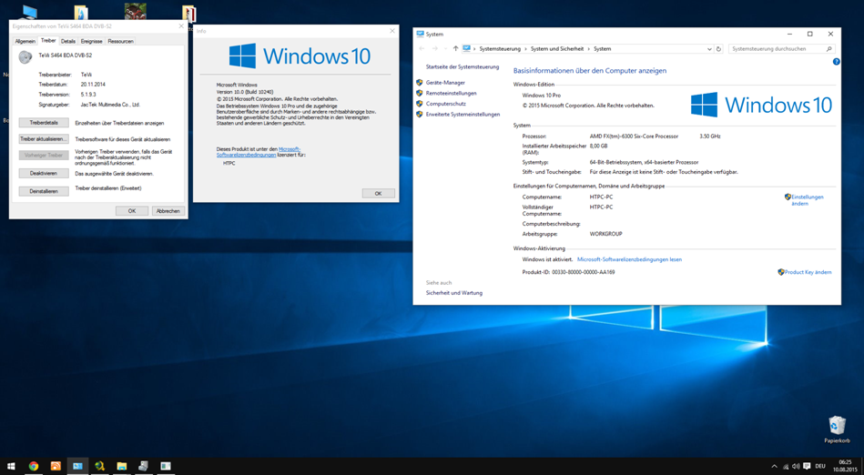
Task: Minimize the System window
Action: pyautogui.click(x=789, y=35)
